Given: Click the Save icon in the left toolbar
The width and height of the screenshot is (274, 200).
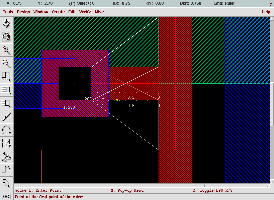Looking at the screenshot, I should [x=7, y=23].
